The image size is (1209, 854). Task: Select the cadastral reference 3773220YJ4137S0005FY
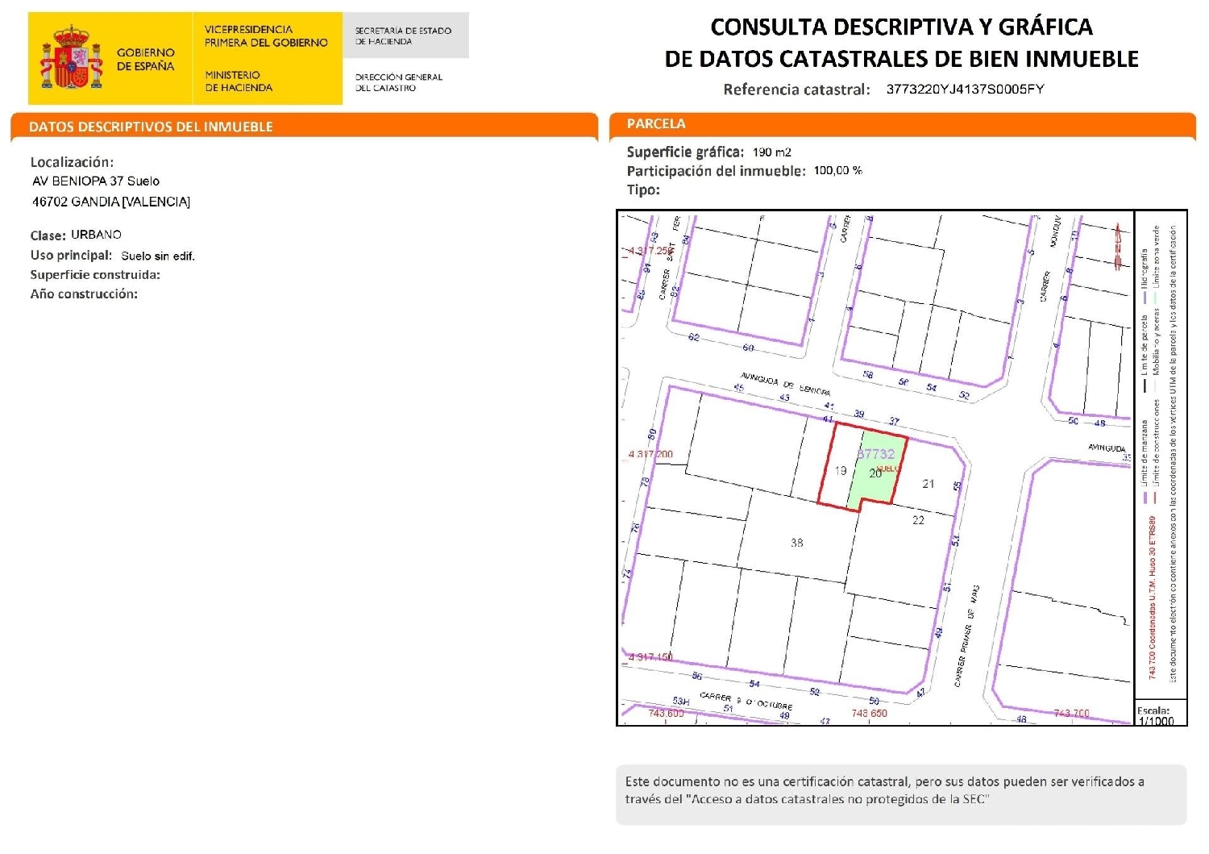[965, 90]
